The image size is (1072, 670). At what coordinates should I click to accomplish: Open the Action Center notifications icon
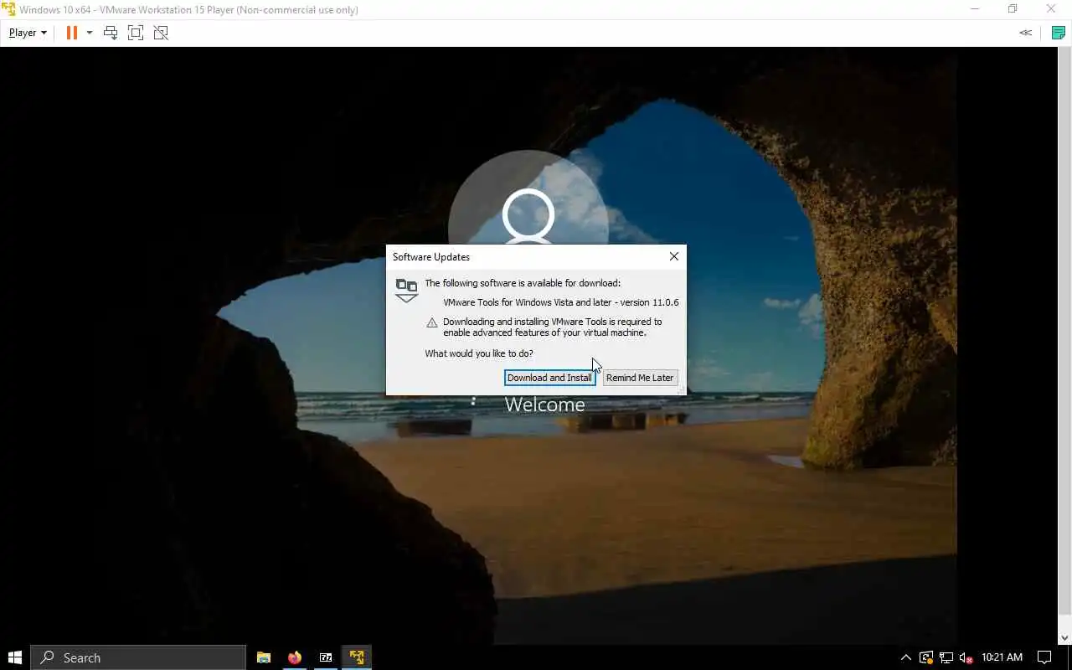click(x=1044, y=657)
